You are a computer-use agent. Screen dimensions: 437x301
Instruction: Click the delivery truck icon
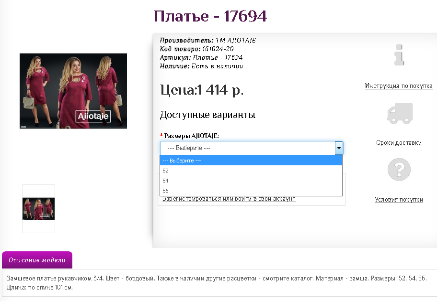399,113
